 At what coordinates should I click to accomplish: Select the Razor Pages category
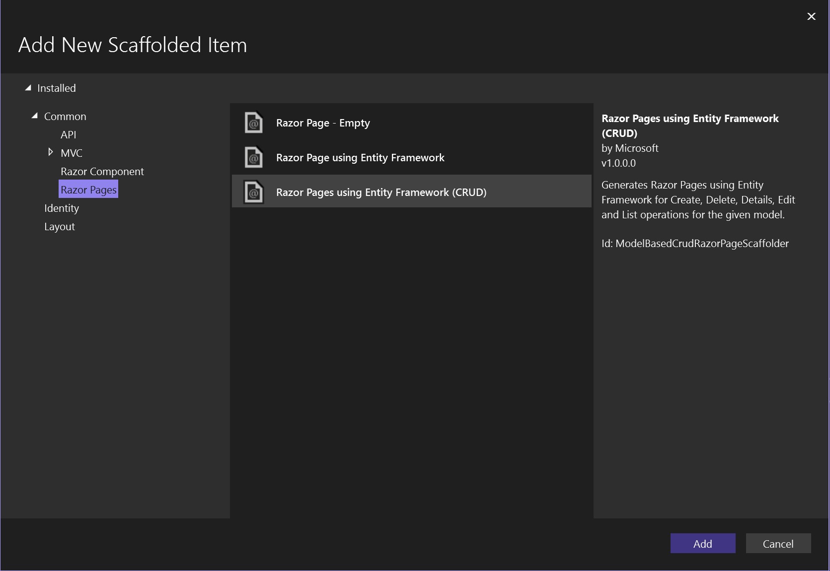(88, 190)
